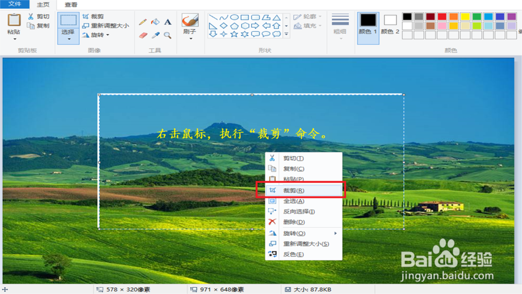Screen dimensions: 522x294
Task: Choose the Cloud callout shape
Action: click(x=277, y=34)
